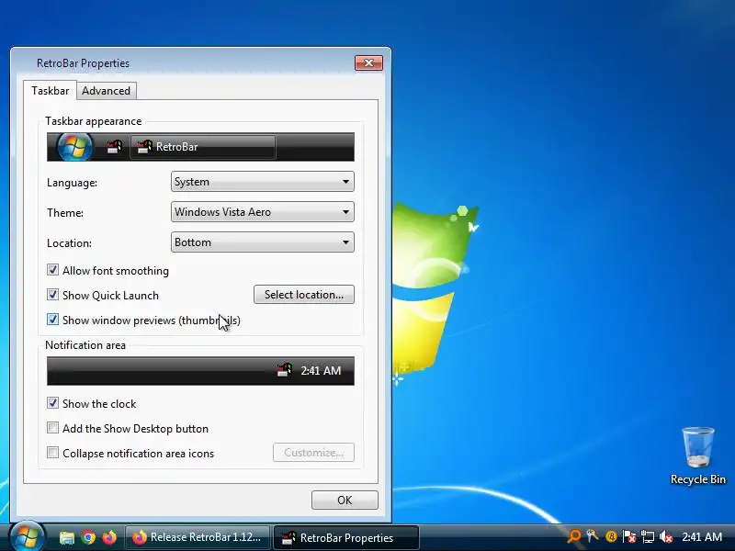Click the RetroBar icon in the notification preview
This screenshot has height=551, width=735.
(x=284, y=371)
